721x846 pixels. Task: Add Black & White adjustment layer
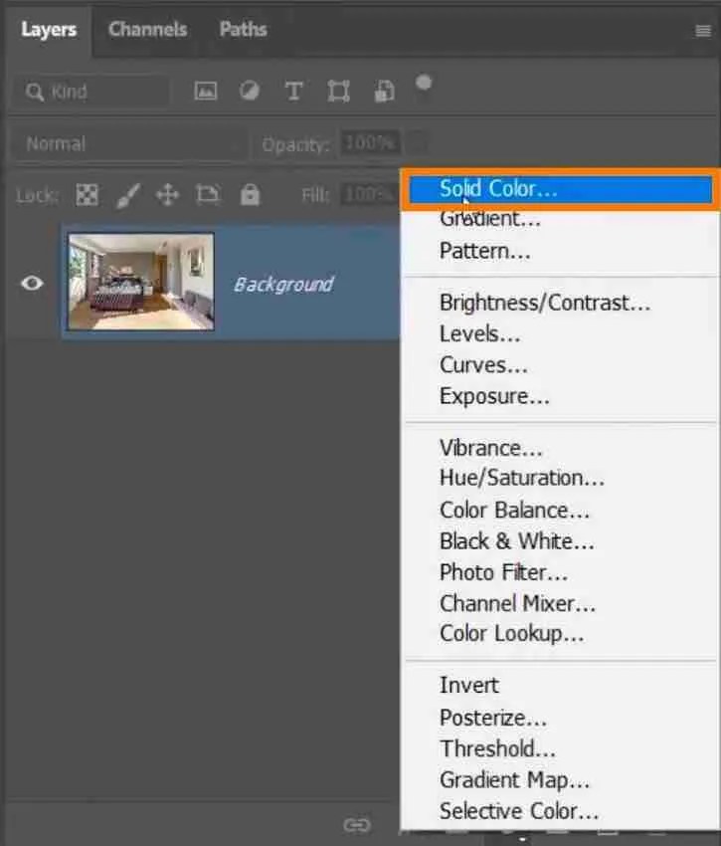pos(560,541)
